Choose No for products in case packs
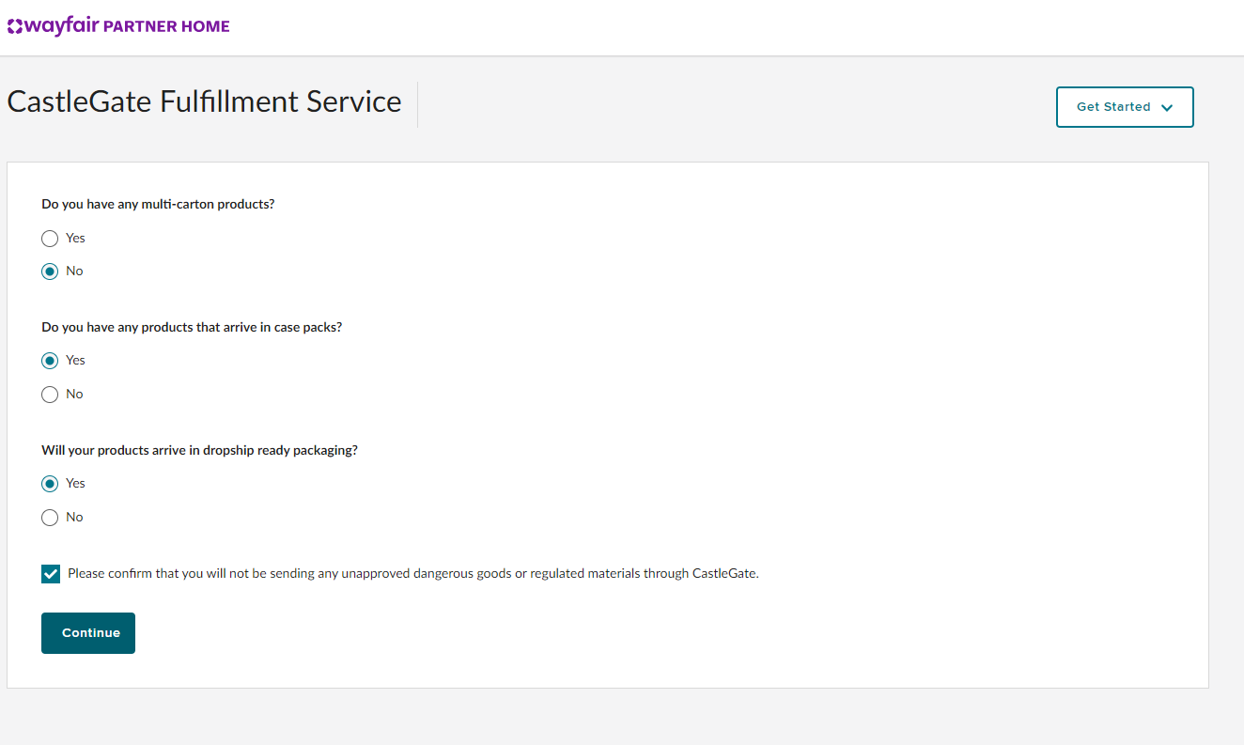This screenshot has width=1244, height=745. click(51, 395)
